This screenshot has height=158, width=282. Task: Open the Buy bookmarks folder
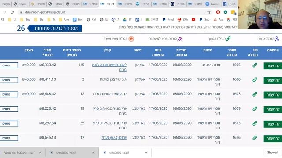pyautogui.click(x=26, y=19)
